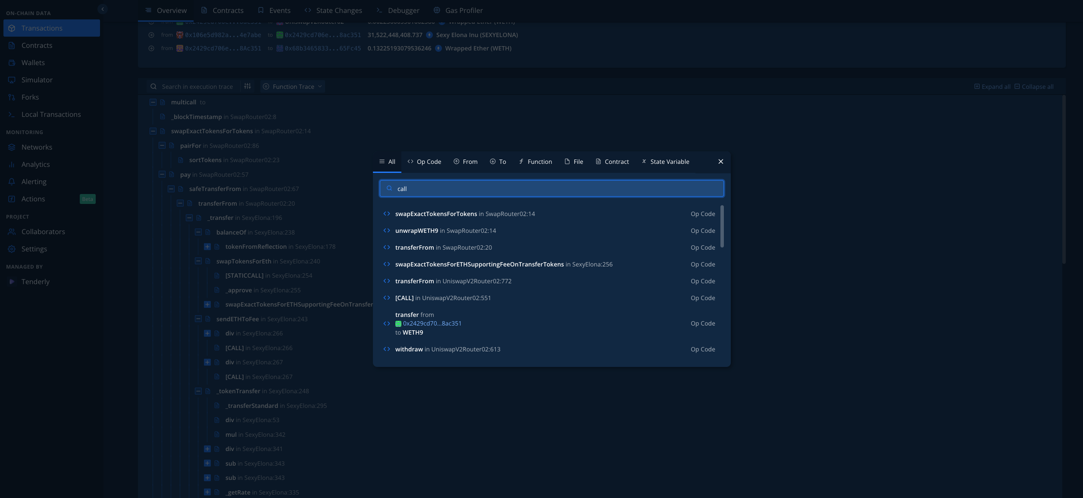Expand _getRate trace node
Image resolution: width=1083 pixels, height=498 pixels.
[x=207, y=492]
